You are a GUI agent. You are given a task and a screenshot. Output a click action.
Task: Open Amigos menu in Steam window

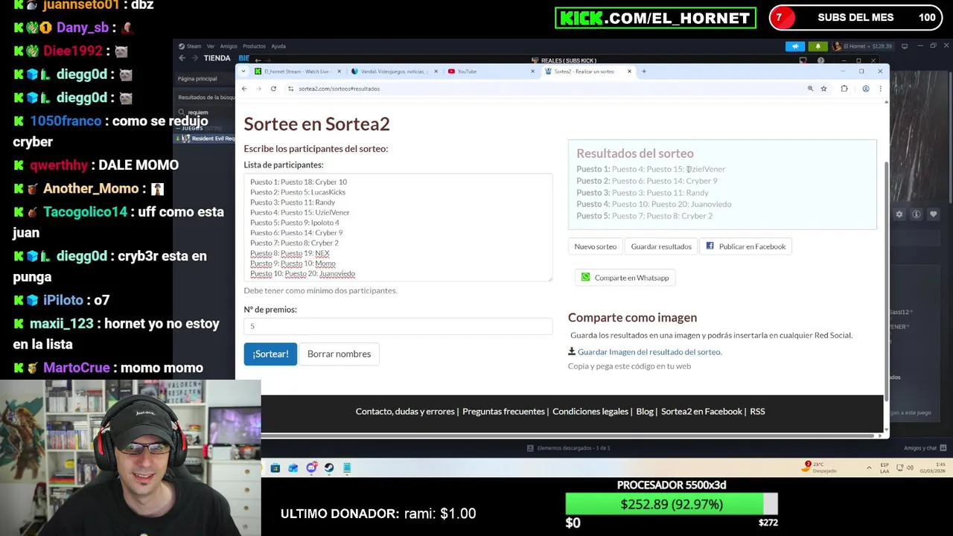point(229,46)
